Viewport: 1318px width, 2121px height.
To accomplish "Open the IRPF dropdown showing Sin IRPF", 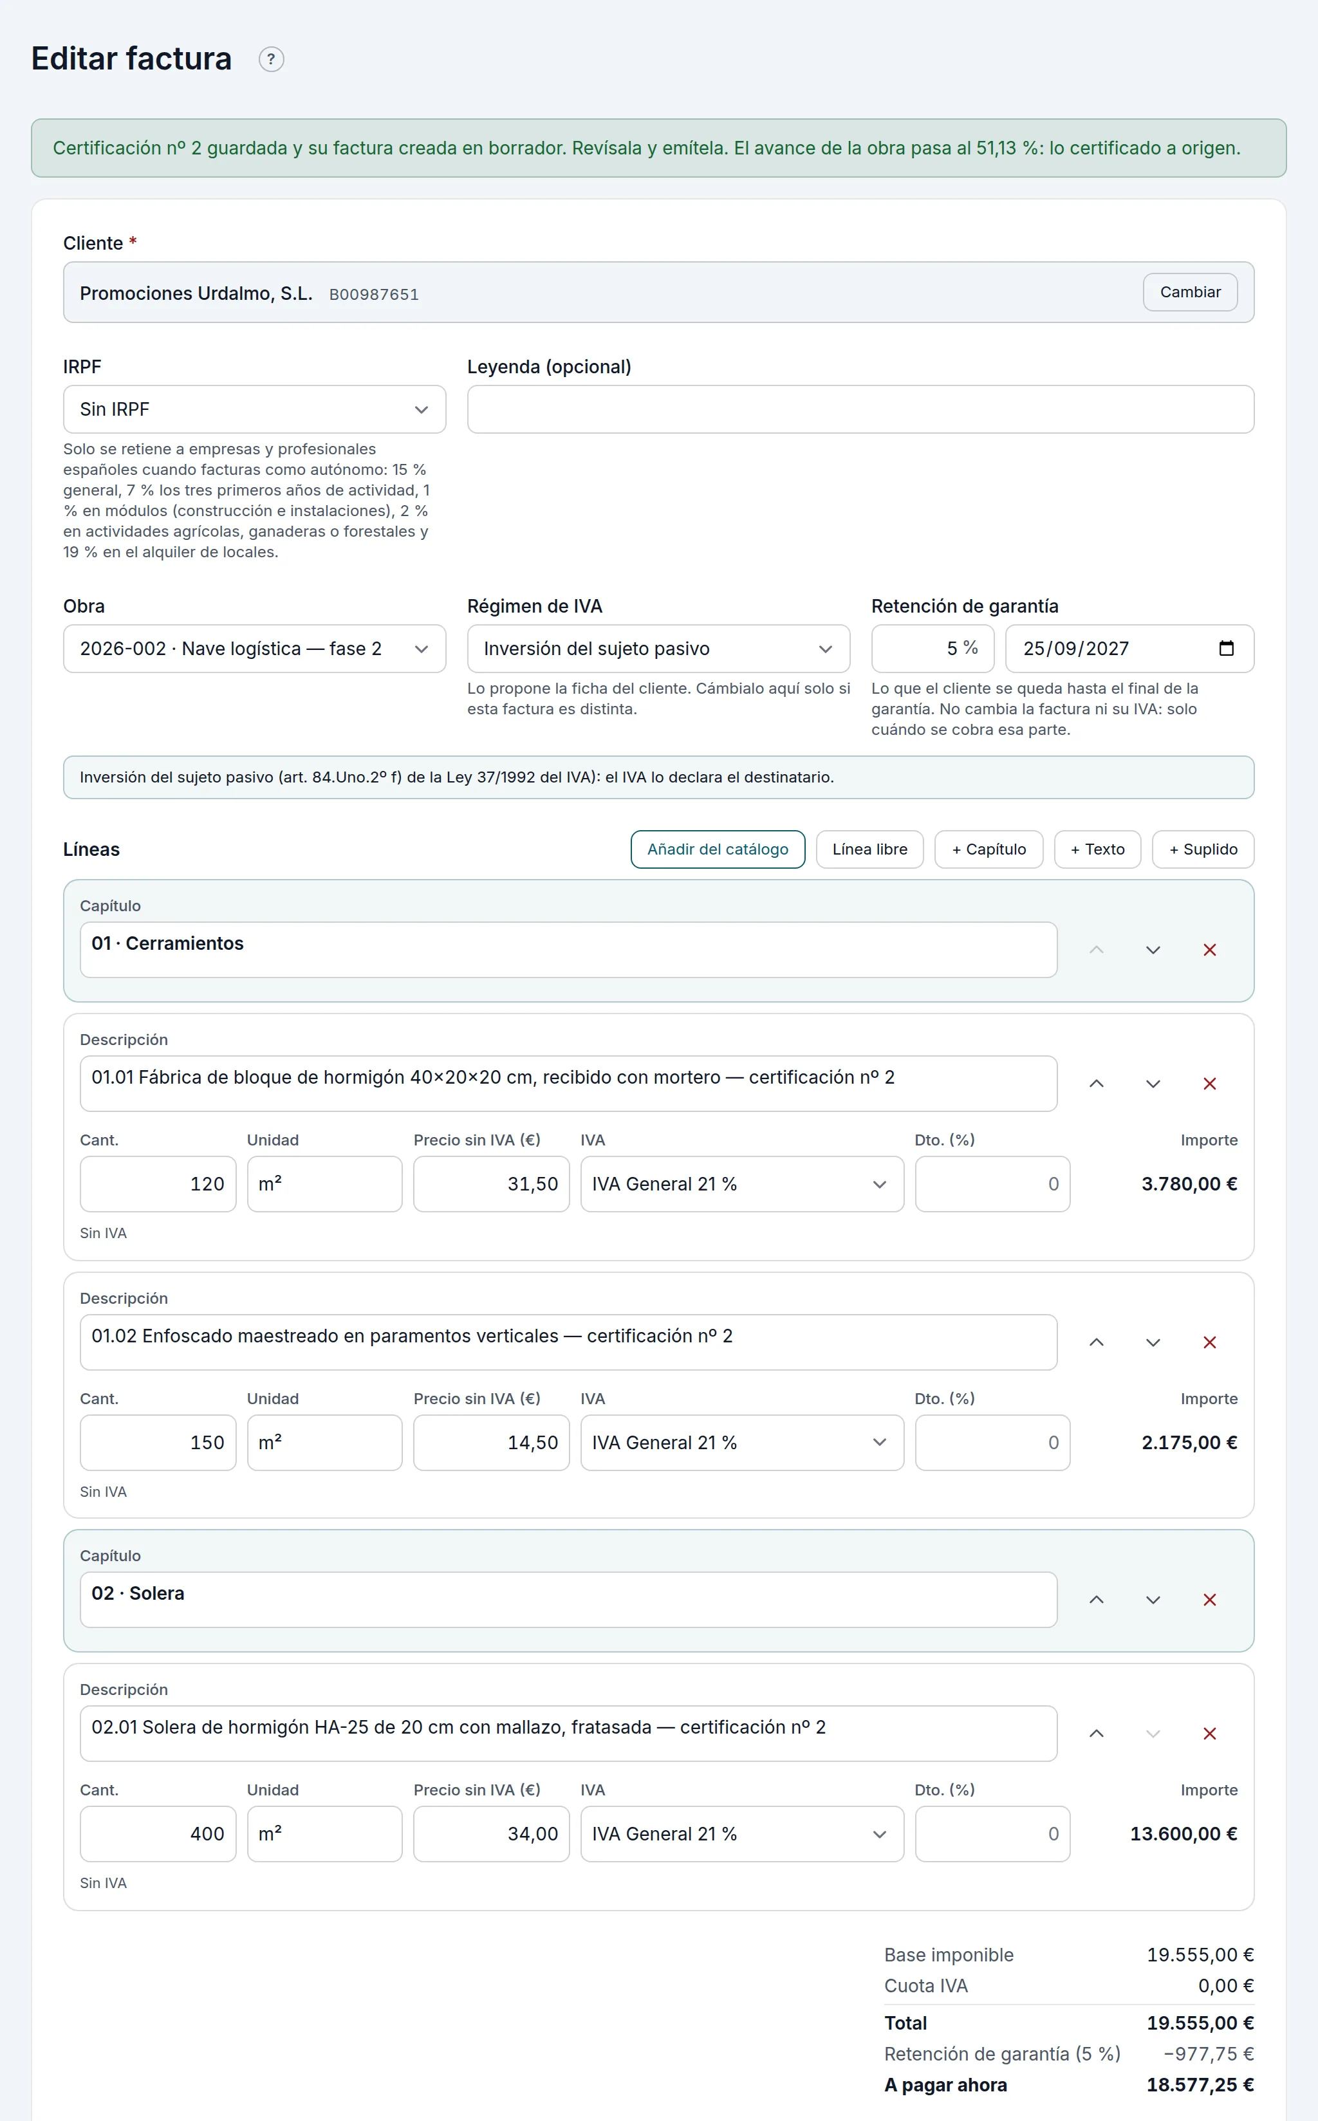I will click(255, 409).
